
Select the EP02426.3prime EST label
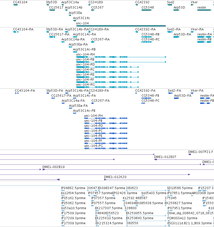(125, 193)
